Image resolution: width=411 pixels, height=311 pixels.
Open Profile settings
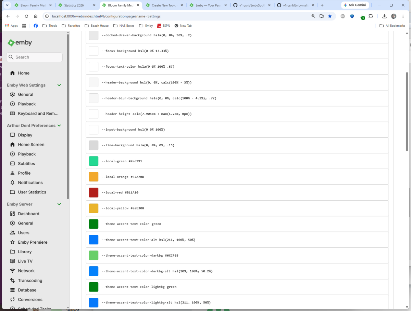click(24, 173)
